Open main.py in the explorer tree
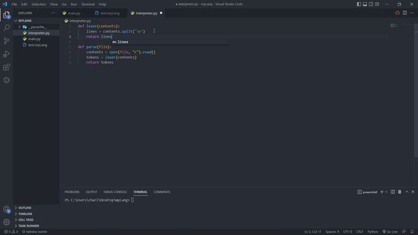This screenshot has width=418, height=235. tap(37, 39)
